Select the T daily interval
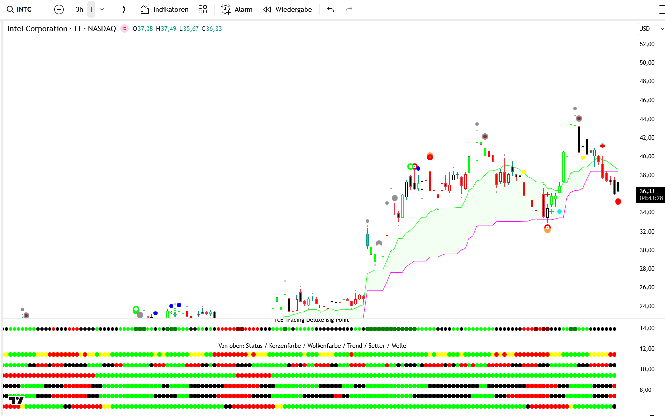 tap(91, 9)
